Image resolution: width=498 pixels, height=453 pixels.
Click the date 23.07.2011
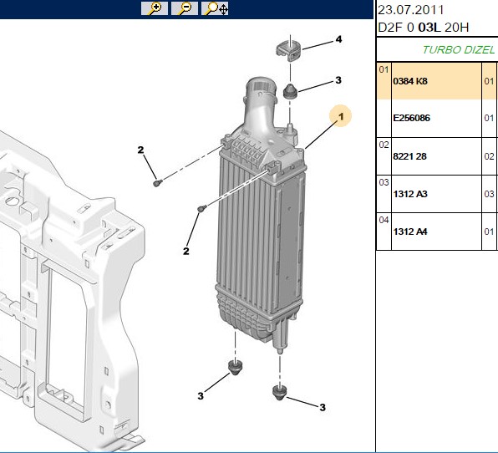[410, 10]
